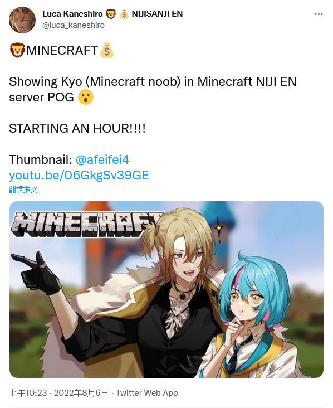
Task: Click the money bag emoji after MINECRAFT
Action: tap(107, 50)
